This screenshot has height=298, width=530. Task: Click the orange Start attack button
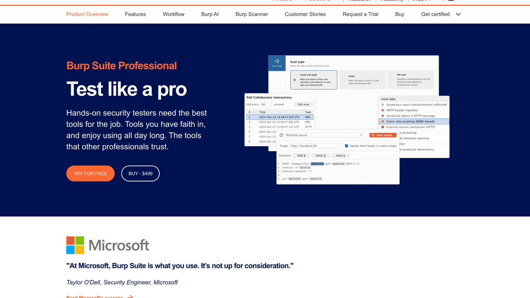pyautogui.click(x=383, y=135)
